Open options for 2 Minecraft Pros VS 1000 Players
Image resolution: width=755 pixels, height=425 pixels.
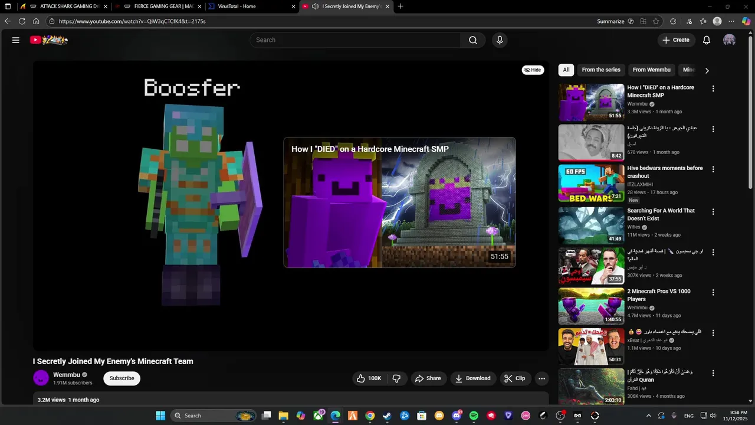click(713, 292)
